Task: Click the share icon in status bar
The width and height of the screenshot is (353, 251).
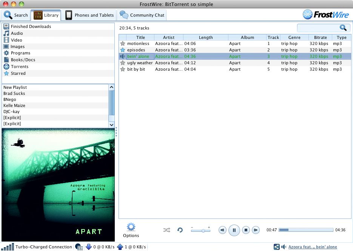Action: 277,247
